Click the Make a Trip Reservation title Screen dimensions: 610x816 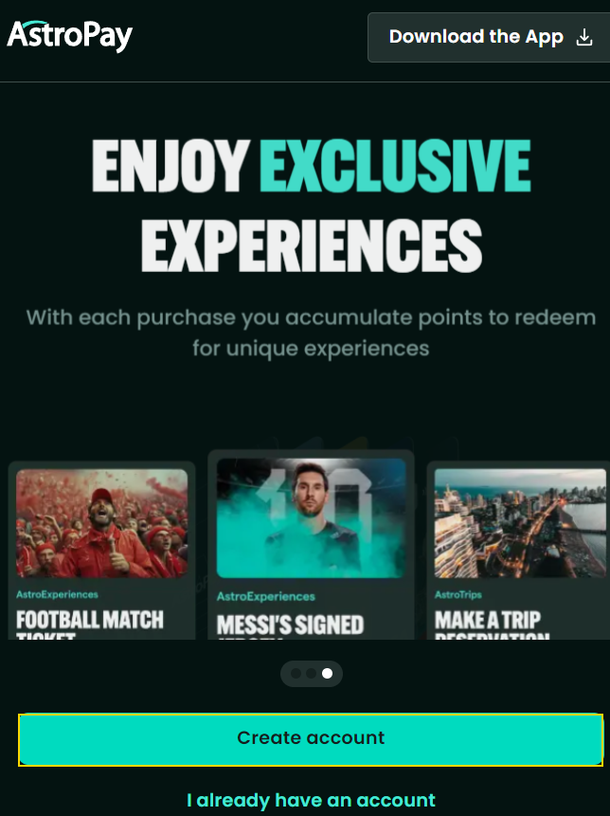(492, 625)
